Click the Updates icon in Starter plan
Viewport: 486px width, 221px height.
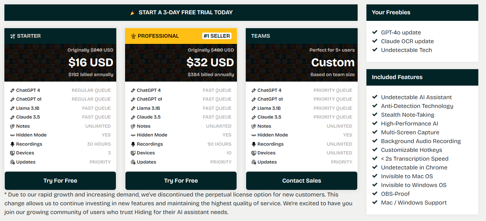(12, 162)
